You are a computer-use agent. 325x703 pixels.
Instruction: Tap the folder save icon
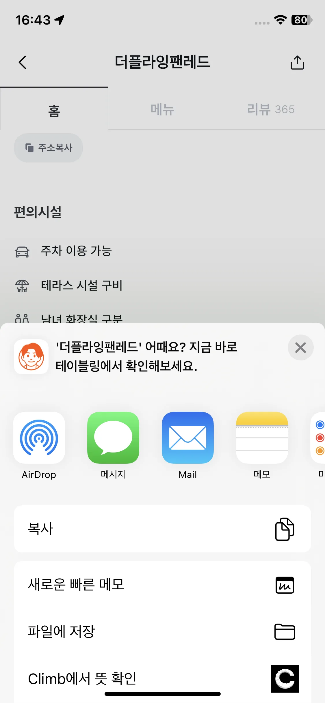(x=285, y=632)
